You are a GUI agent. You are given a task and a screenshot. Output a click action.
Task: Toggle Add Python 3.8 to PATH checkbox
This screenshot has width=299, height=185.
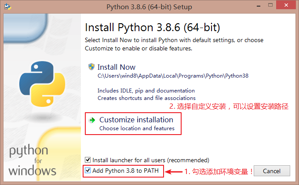pyautogui.click(x=88, y=170)
